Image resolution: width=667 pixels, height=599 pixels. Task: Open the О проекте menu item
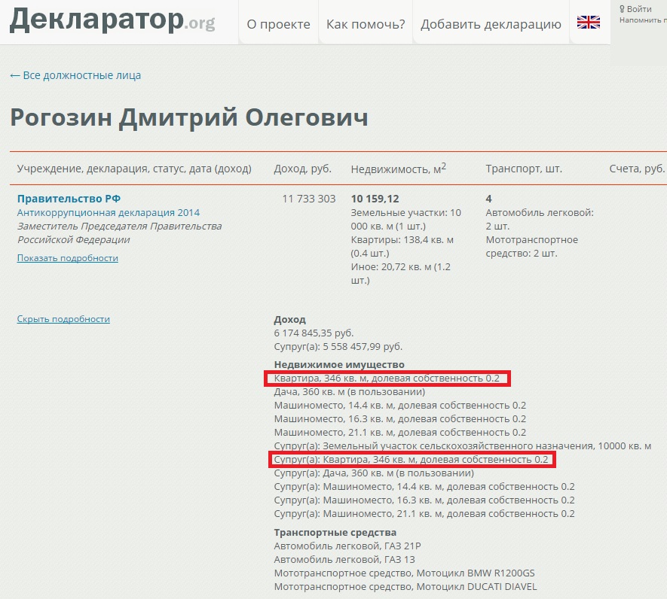click(278, 24)
